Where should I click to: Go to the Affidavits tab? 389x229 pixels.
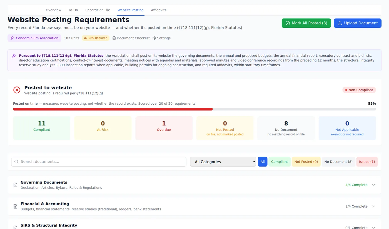pyautogui.click(x=159, y=10)
